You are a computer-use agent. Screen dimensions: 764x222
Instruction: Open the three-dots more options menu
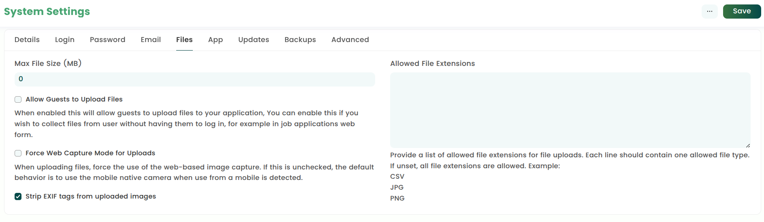709,11
